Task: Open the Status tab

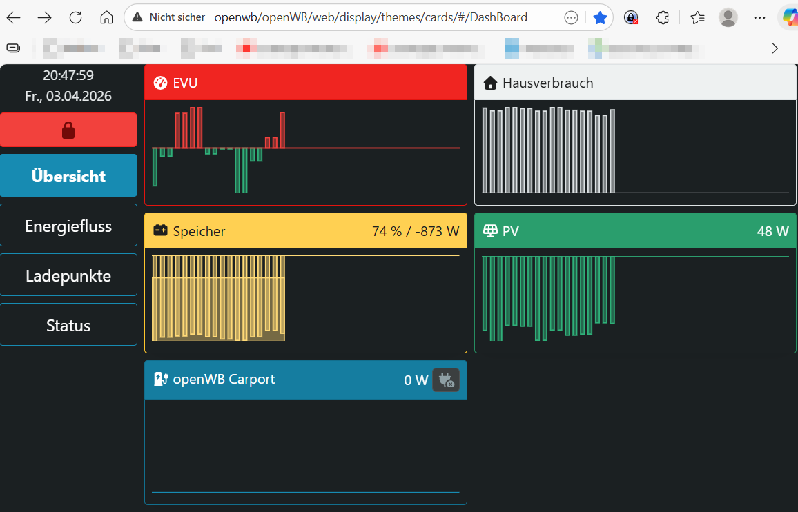Action: tap(69, 325)
